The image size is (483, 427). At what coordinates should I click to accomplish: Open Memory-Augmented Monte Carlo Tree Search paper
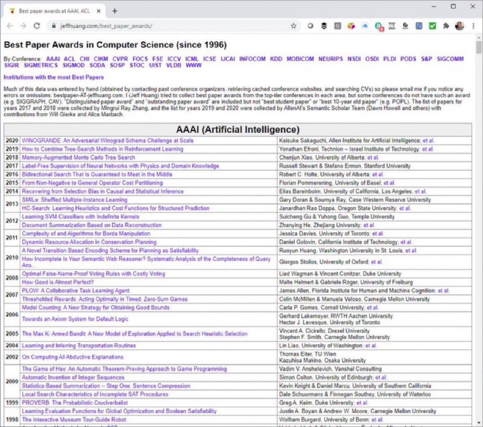tap(78, 158)
